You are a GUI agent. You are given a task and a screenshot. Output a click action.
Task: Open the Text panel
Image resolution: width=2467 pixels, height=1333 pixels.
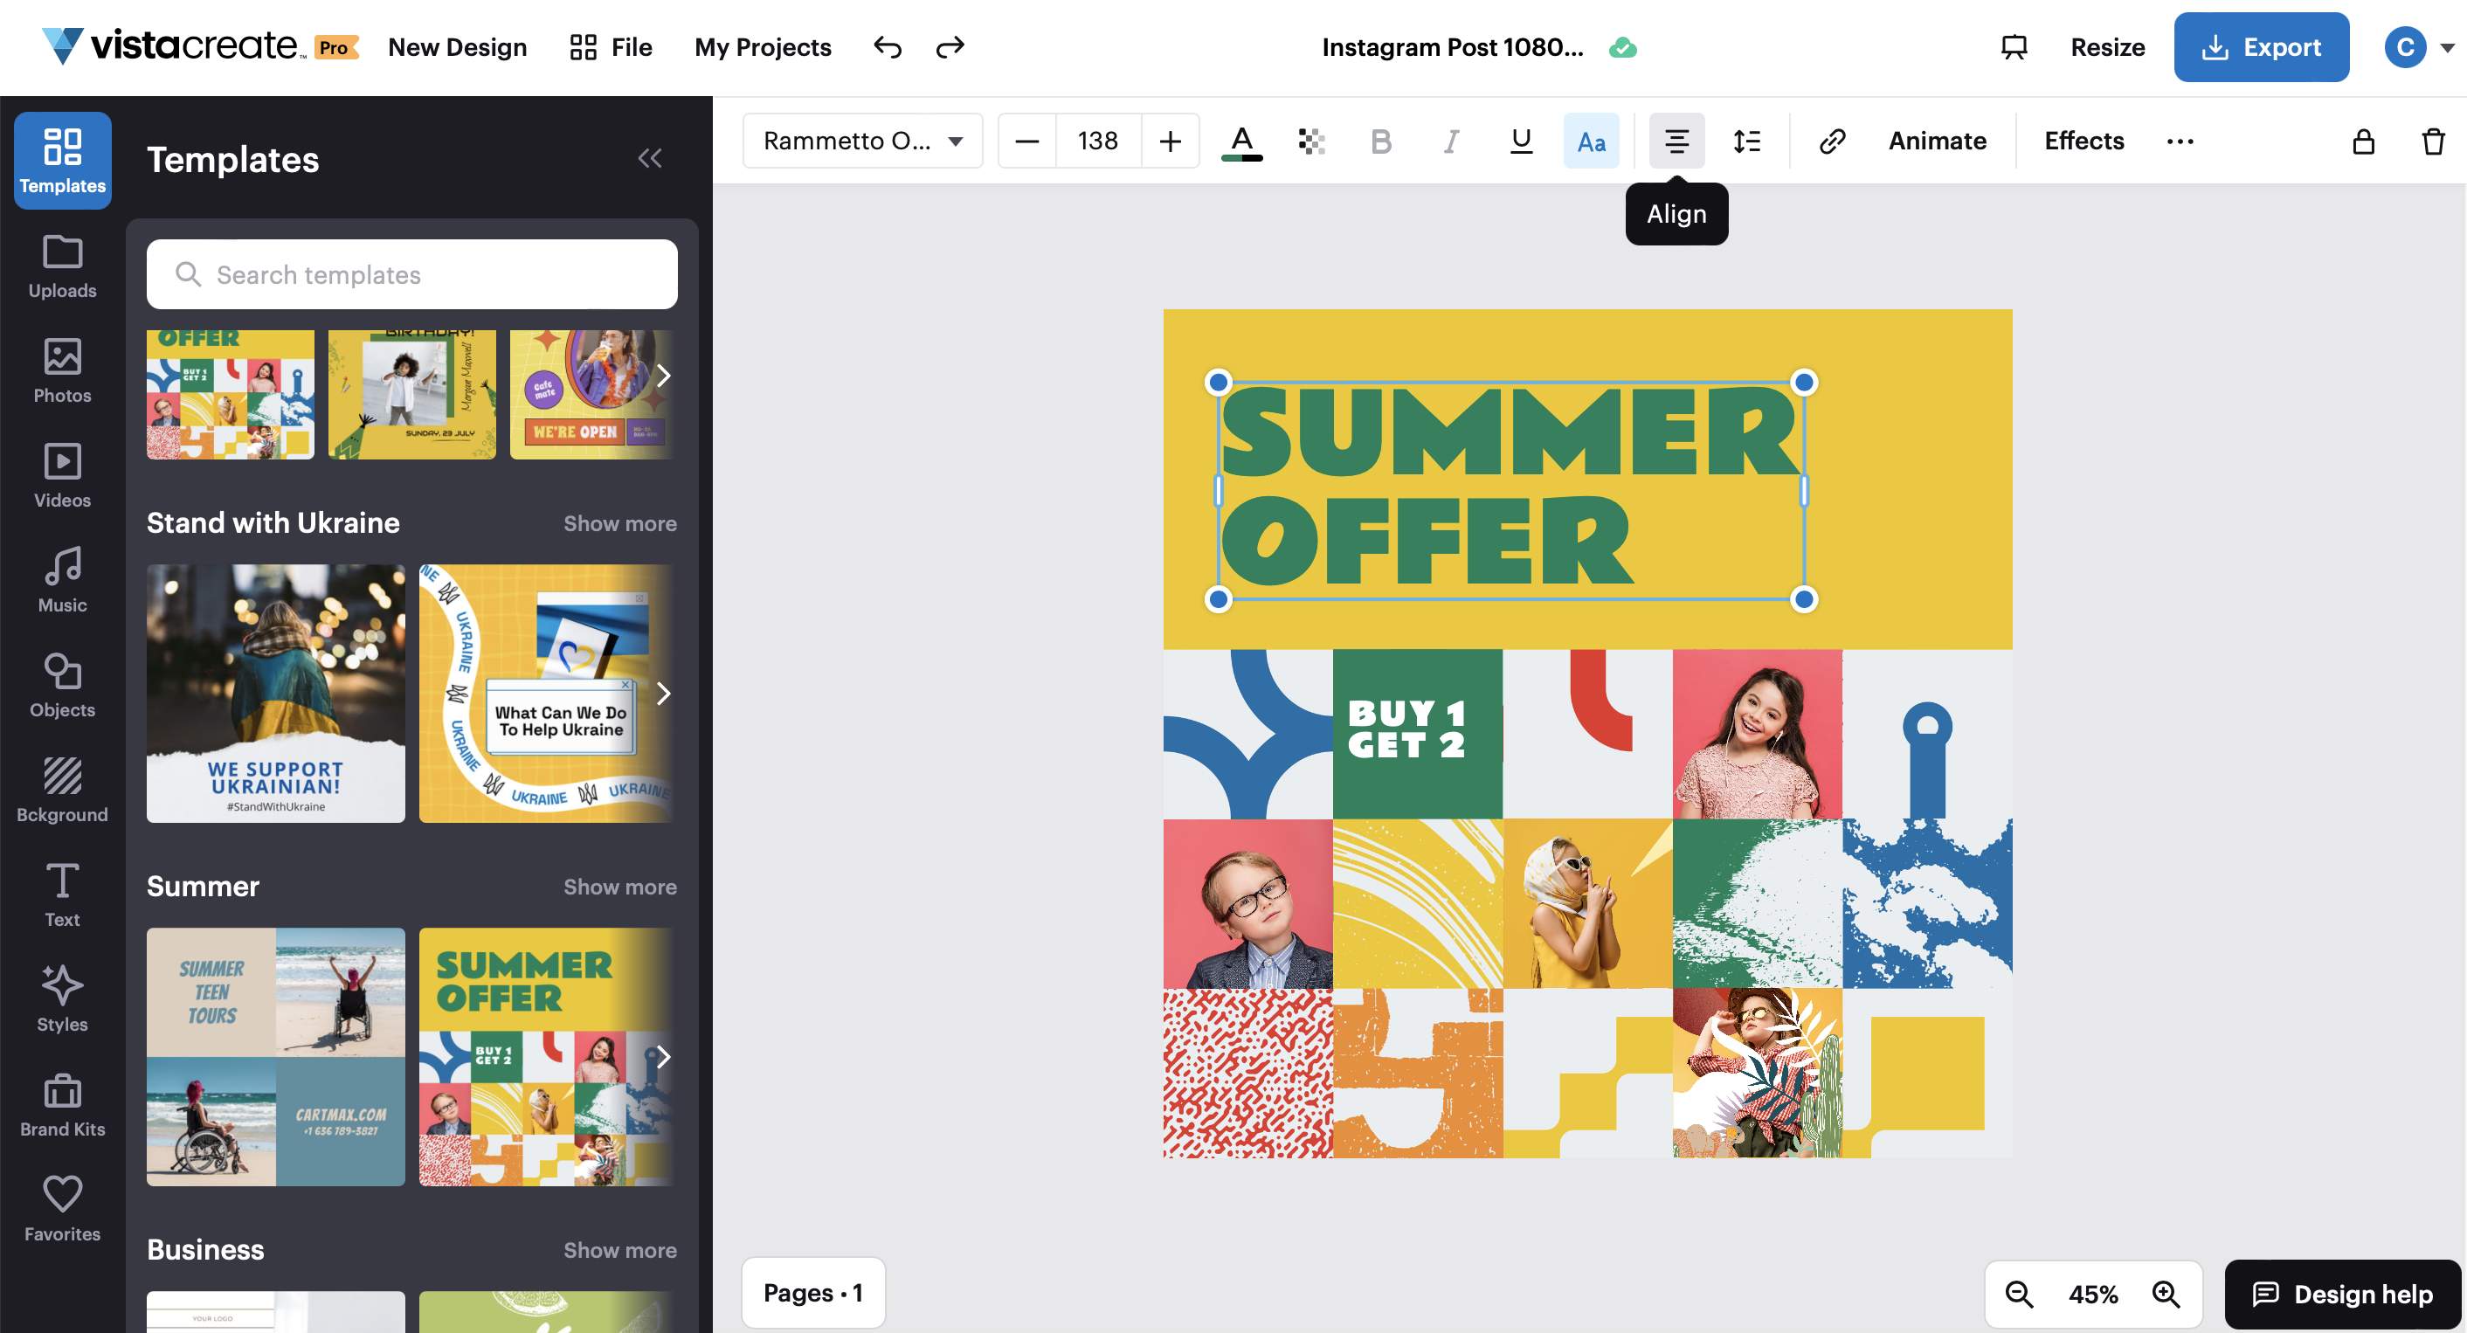[x=62, y=895]
